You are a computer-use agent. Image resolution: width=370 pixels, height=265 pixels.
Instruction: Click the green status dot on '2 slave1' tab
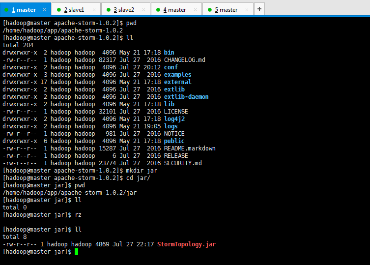59,10
